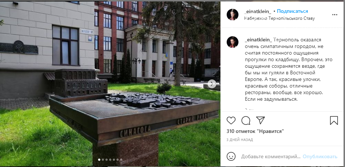Click the post photo of bronze model
This screenshot has width=345, height=167.
click(x=110, y=83)
